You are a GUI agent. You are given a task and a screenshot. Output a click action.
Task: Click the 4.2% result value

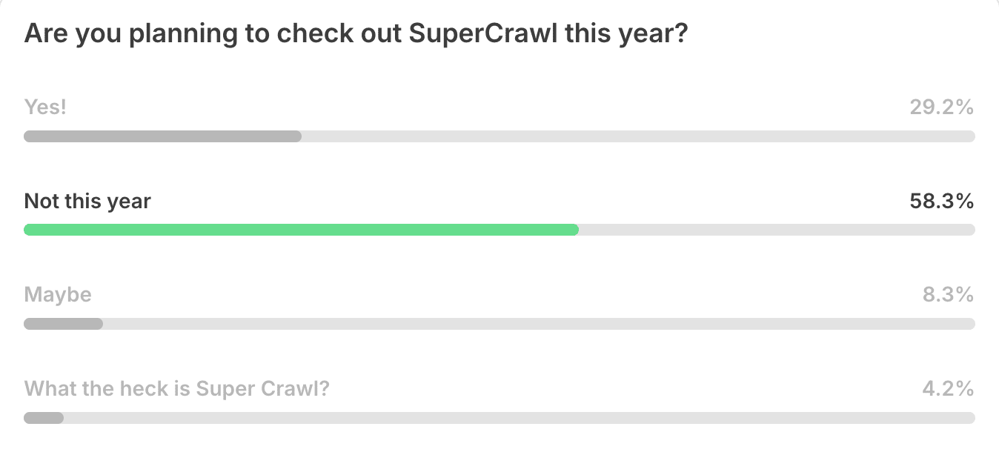(947, 388)
